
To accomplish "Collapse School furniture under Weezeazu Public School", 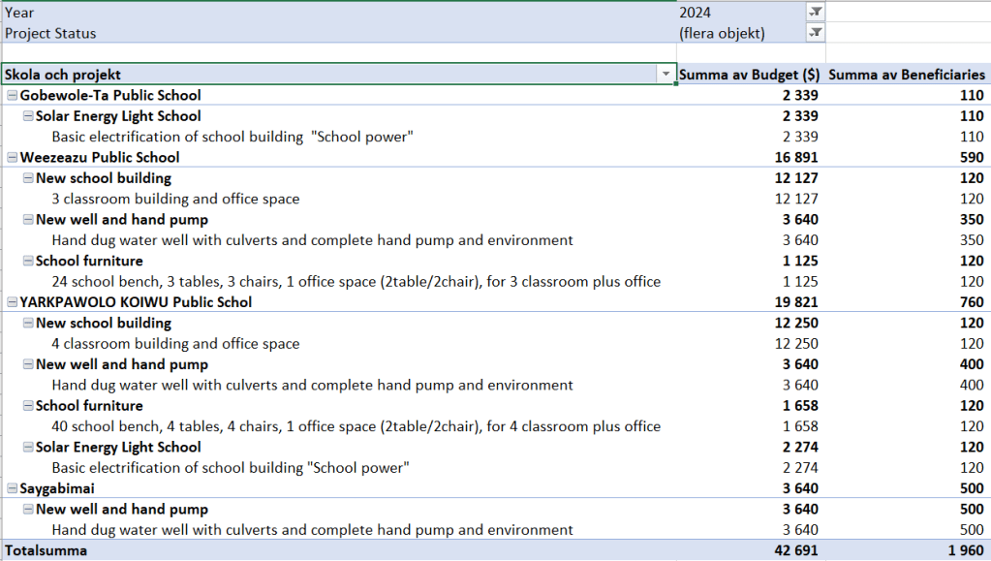I will coord(28,261).
